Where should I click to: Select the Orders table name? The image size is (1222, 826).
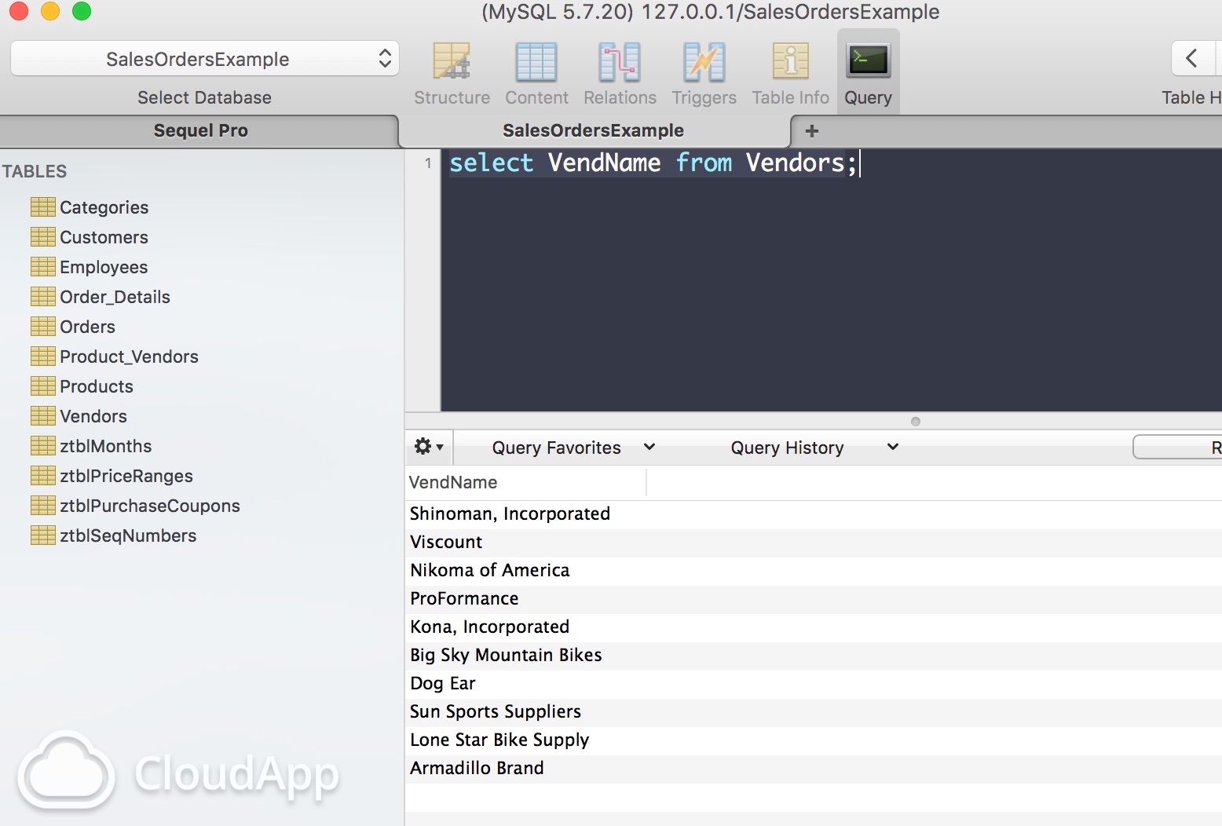(88, 327)
